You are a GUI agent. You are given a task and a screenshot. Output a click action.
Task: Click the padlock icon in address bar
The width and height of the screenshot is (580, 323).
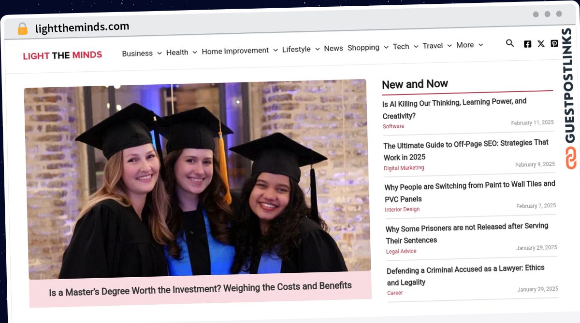coord(22,28)
